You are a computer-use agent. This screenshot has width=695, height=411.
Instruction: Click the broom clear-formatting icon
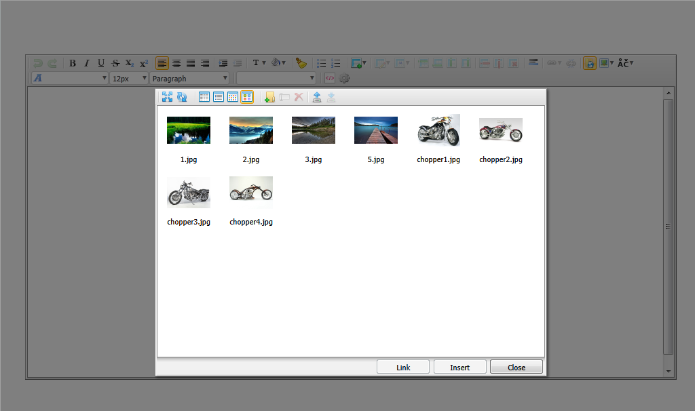coord(301,63)
